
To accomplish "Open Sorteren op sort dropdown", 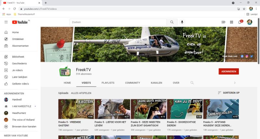I will (x=229, y=93).
